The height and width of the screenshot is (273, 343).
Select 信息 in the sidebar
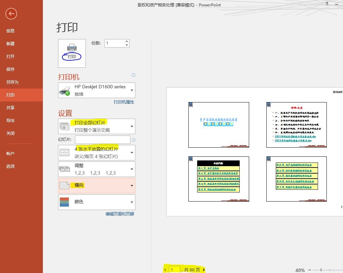(22, 31)
